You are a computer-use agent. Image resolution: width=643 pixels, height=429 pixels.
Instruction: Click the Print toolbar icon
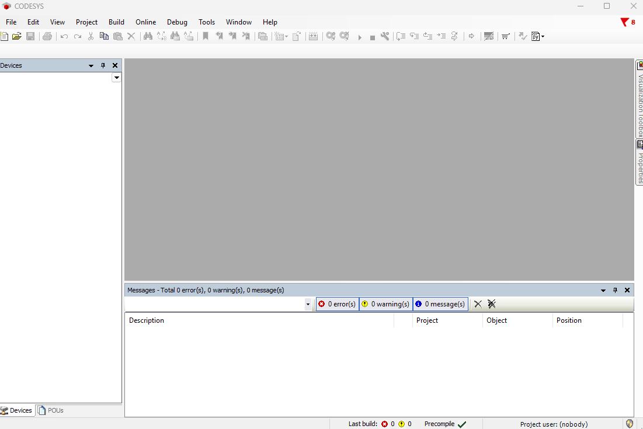[47, 36]
